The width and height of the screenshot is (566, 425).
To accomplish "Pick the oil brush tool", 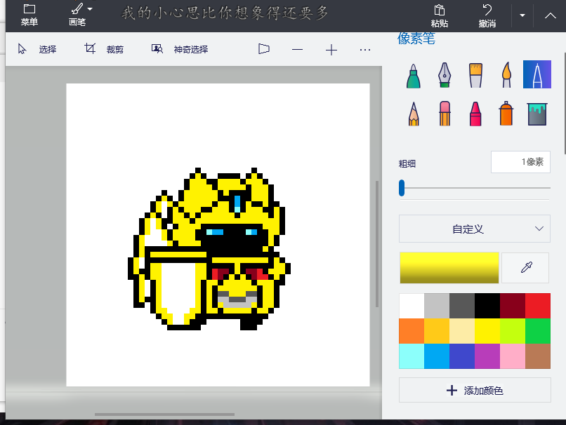I will point(475,75).
